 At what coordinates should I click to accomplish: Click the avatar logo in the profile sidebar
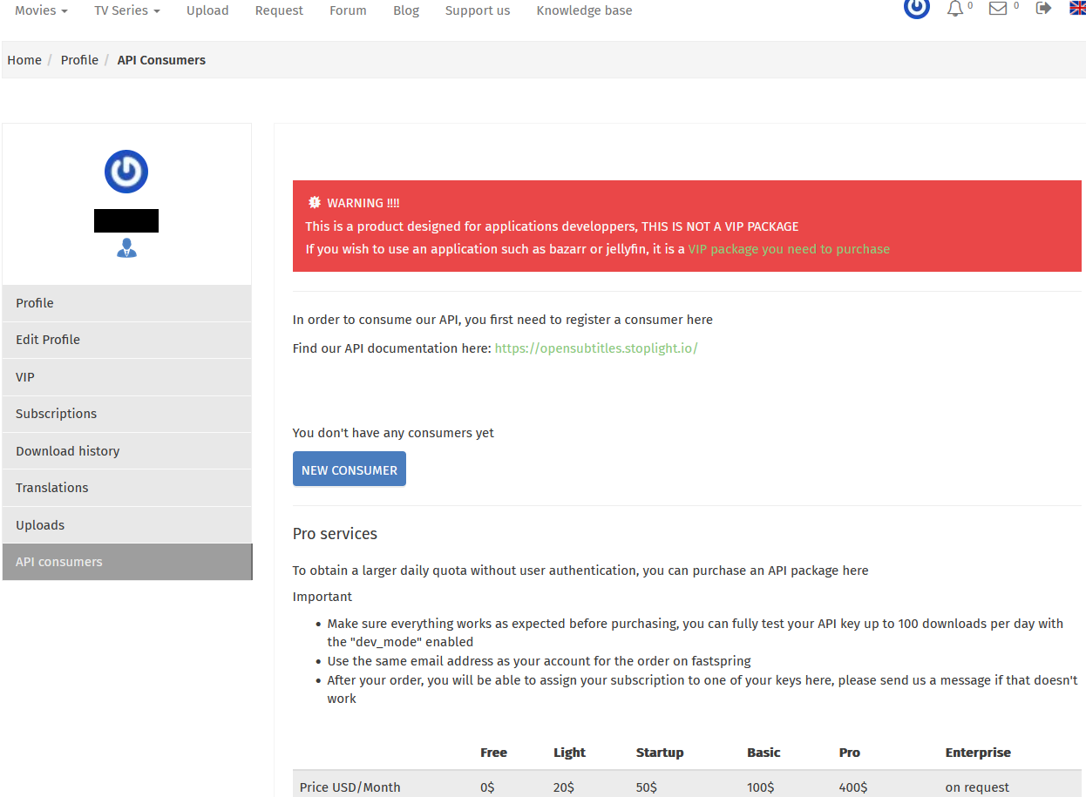126,171
